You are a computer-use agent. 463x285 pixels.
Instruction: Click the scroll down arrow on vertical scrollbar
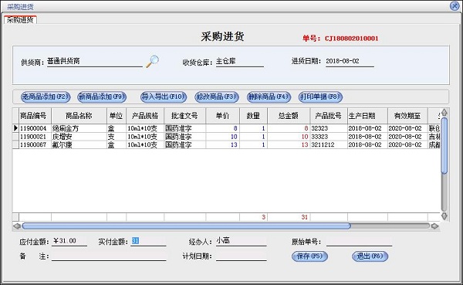[x=444, y=216]
